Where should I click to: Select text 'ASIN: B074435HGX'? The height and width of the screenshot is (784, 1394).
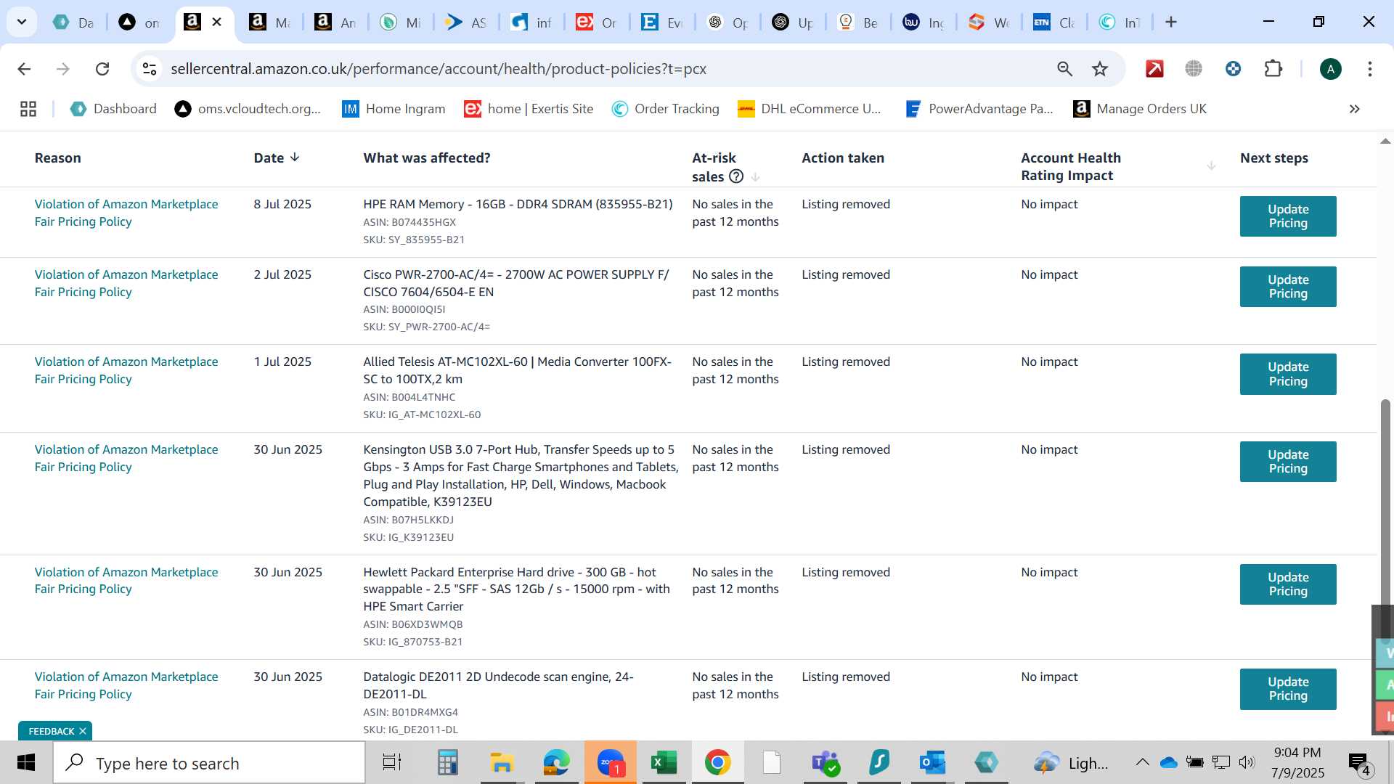pyautogui.click(x=409, y=222)
